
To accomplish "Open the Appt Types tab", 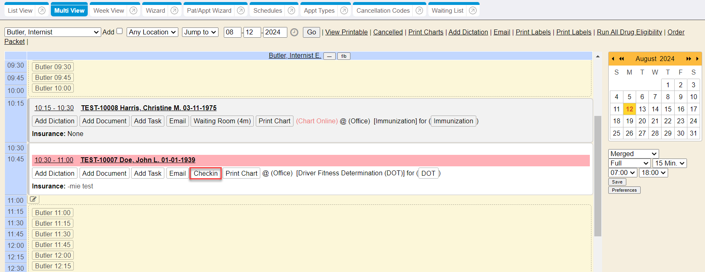I will [319, 11].
